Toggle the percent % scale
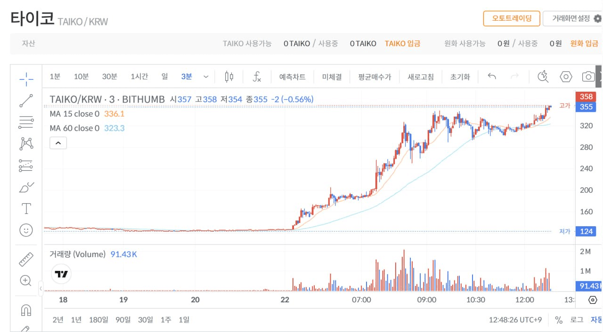 559,320
